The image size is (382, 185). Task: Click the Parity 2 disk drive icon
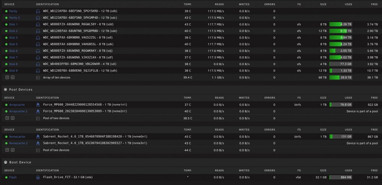click(x=38, y=18)
